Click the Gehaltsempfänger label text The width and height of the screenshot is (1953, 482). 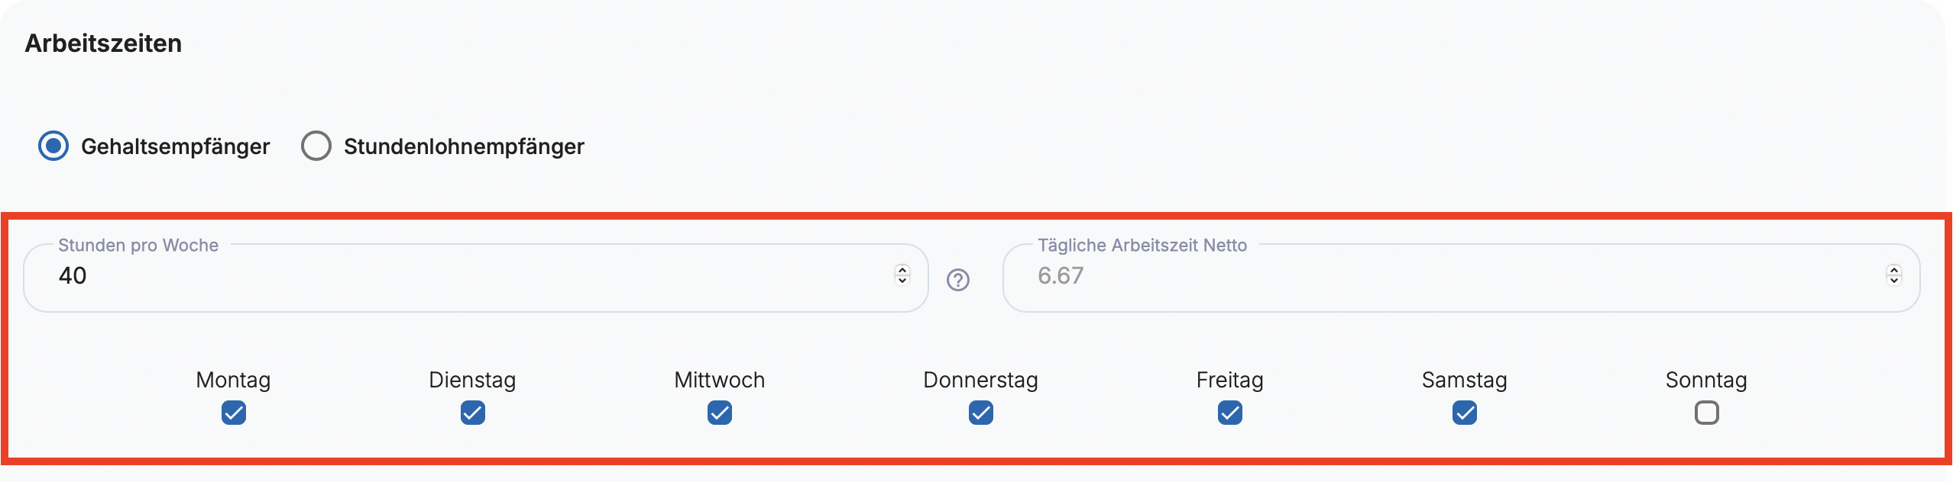(175, 146)
